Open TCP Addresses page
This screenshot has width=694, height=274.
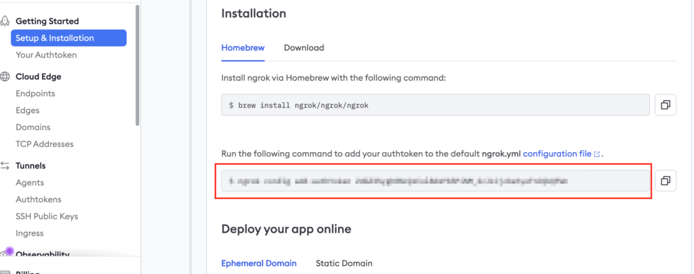click(x=45, y=144)
